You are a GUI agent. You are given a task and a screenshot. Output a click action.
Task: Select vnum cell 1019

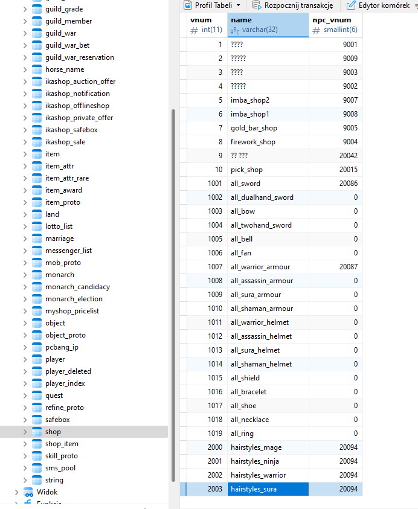tap(207, 434)
